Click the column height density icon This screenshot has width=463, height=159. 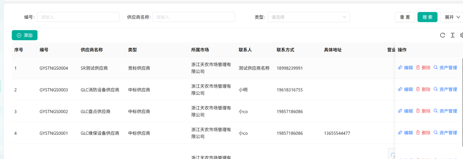click(x=453, y=35)
